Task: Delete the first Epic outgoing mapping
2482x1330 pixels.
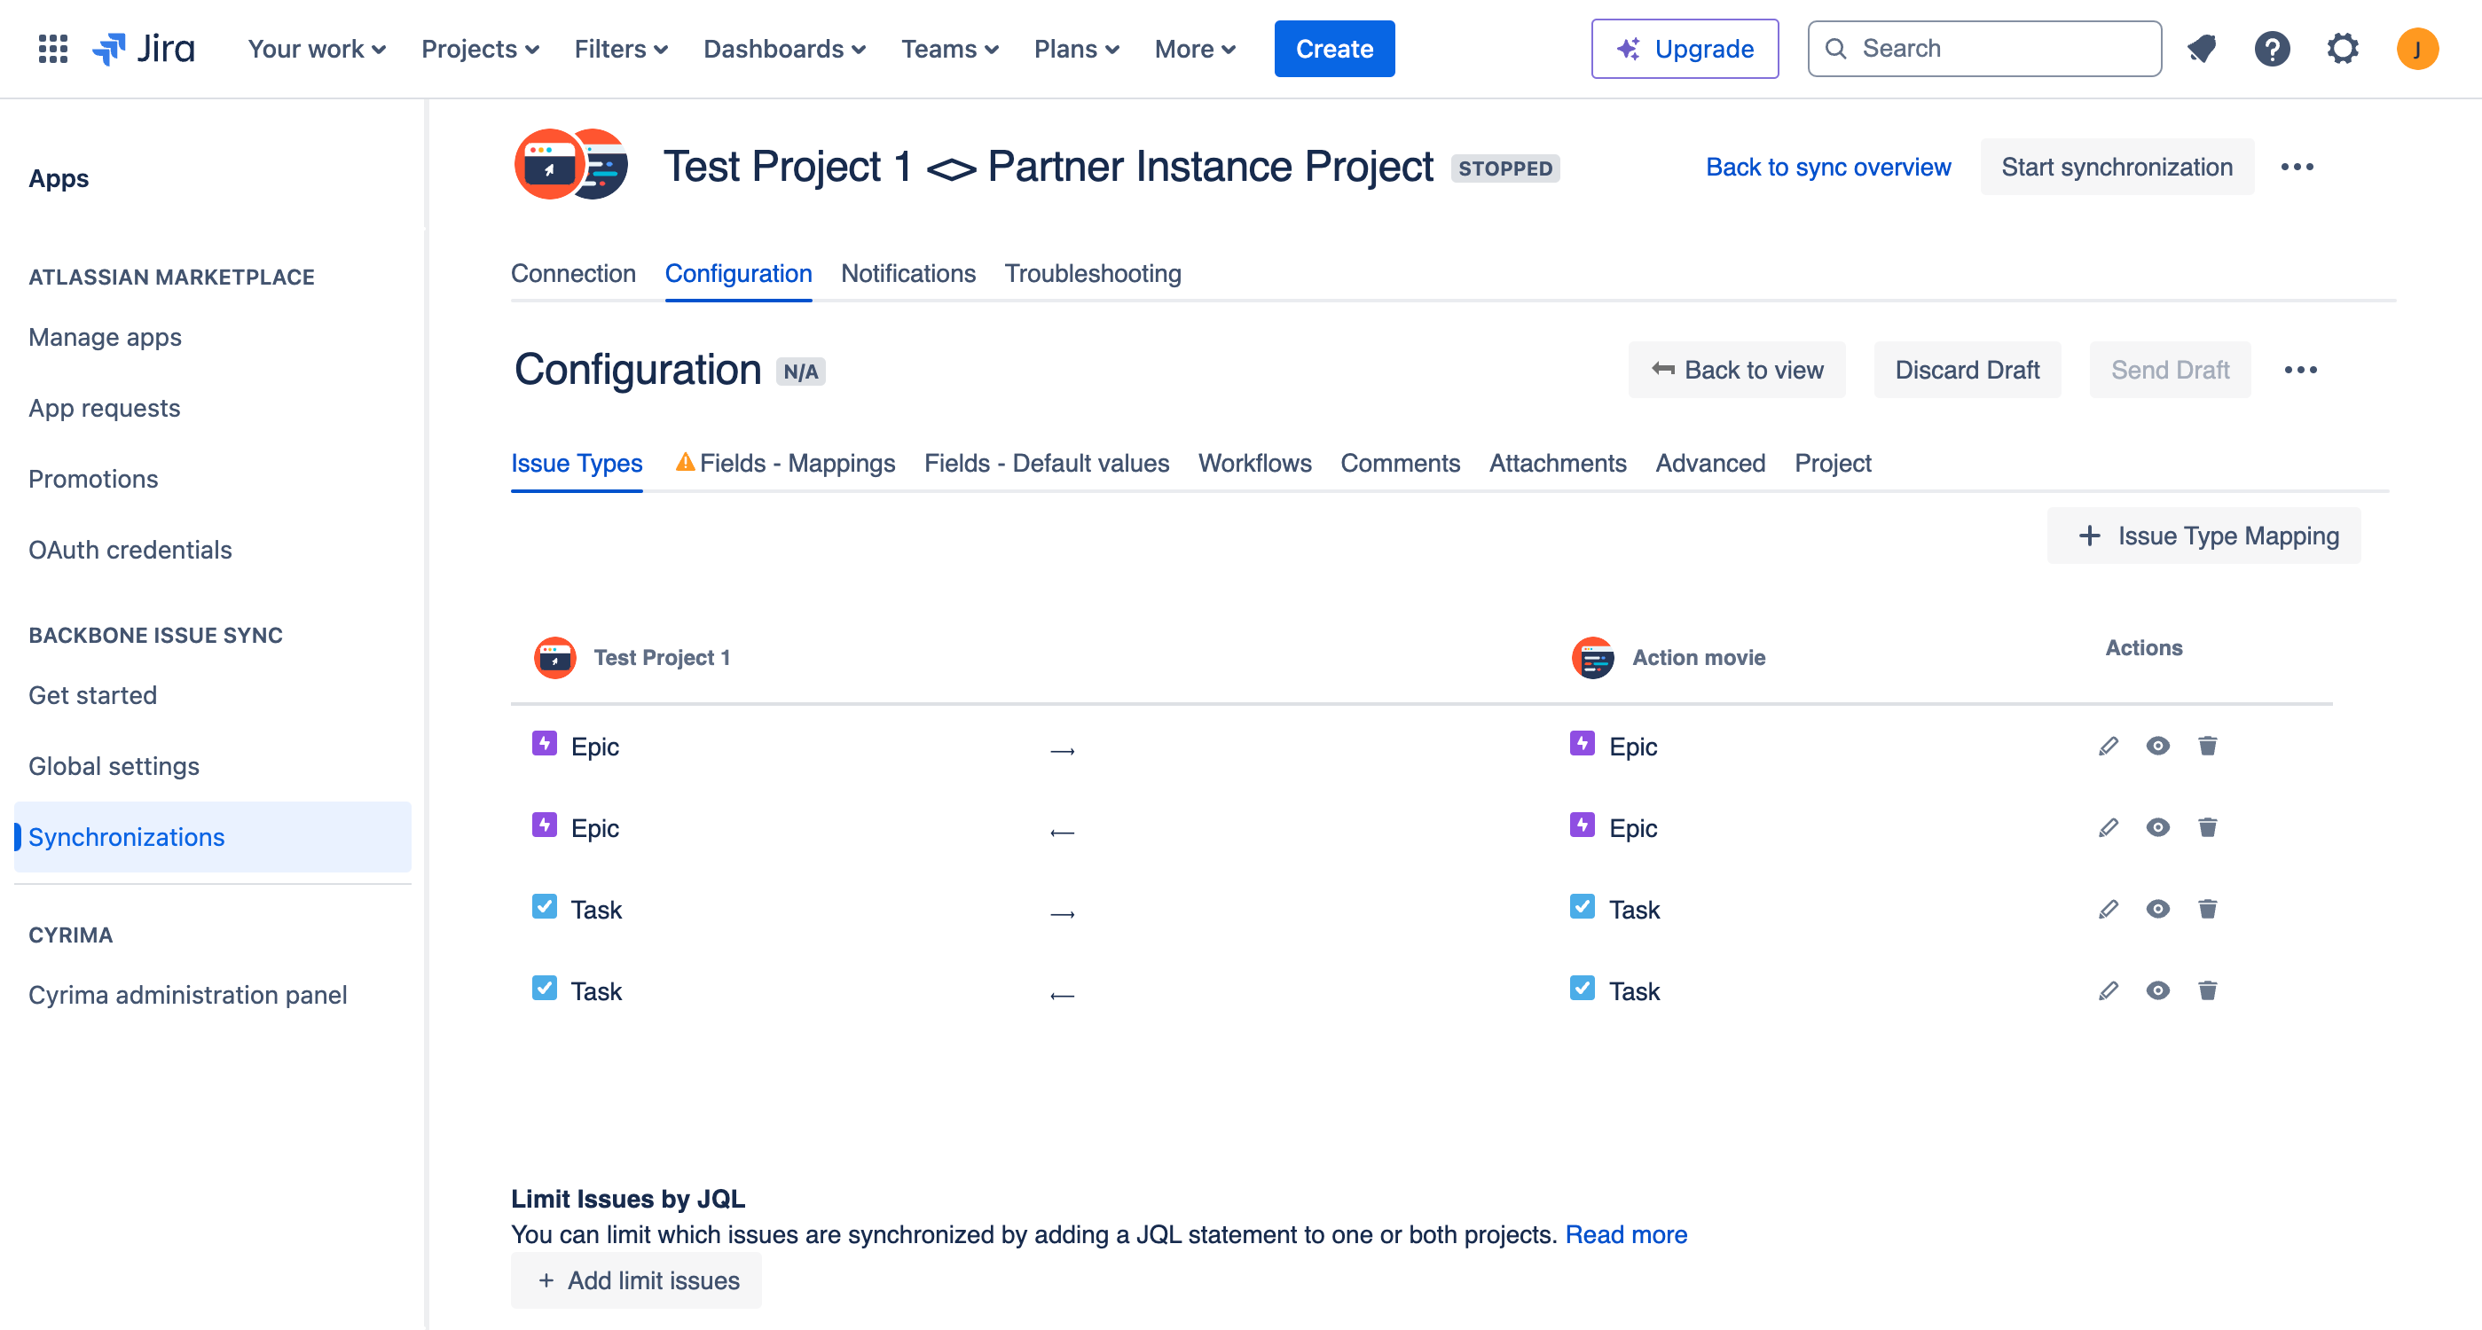Action: 2207,746
